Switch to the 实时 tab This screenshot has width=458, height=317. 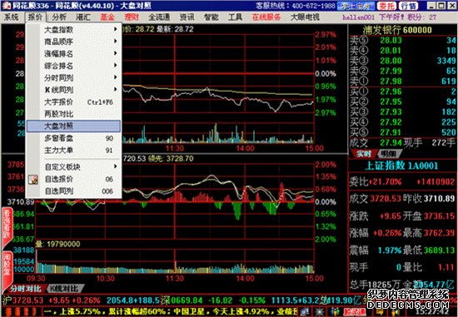tap(363, 154)
